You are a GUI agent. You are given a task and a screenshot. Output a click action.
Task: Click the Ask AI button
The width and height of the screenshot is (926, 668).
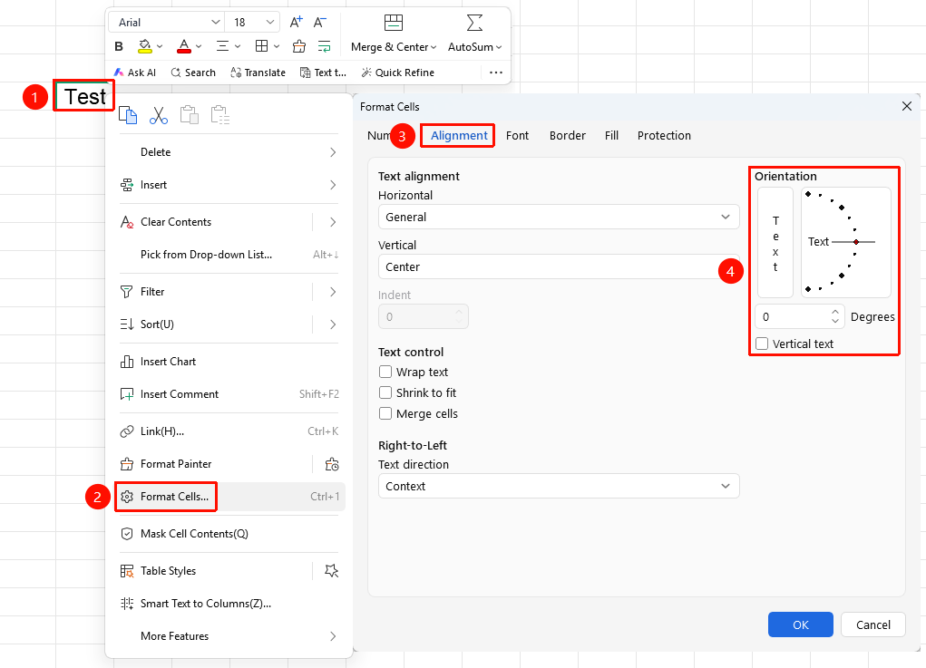pyautogui.click(x=135, y=73)
